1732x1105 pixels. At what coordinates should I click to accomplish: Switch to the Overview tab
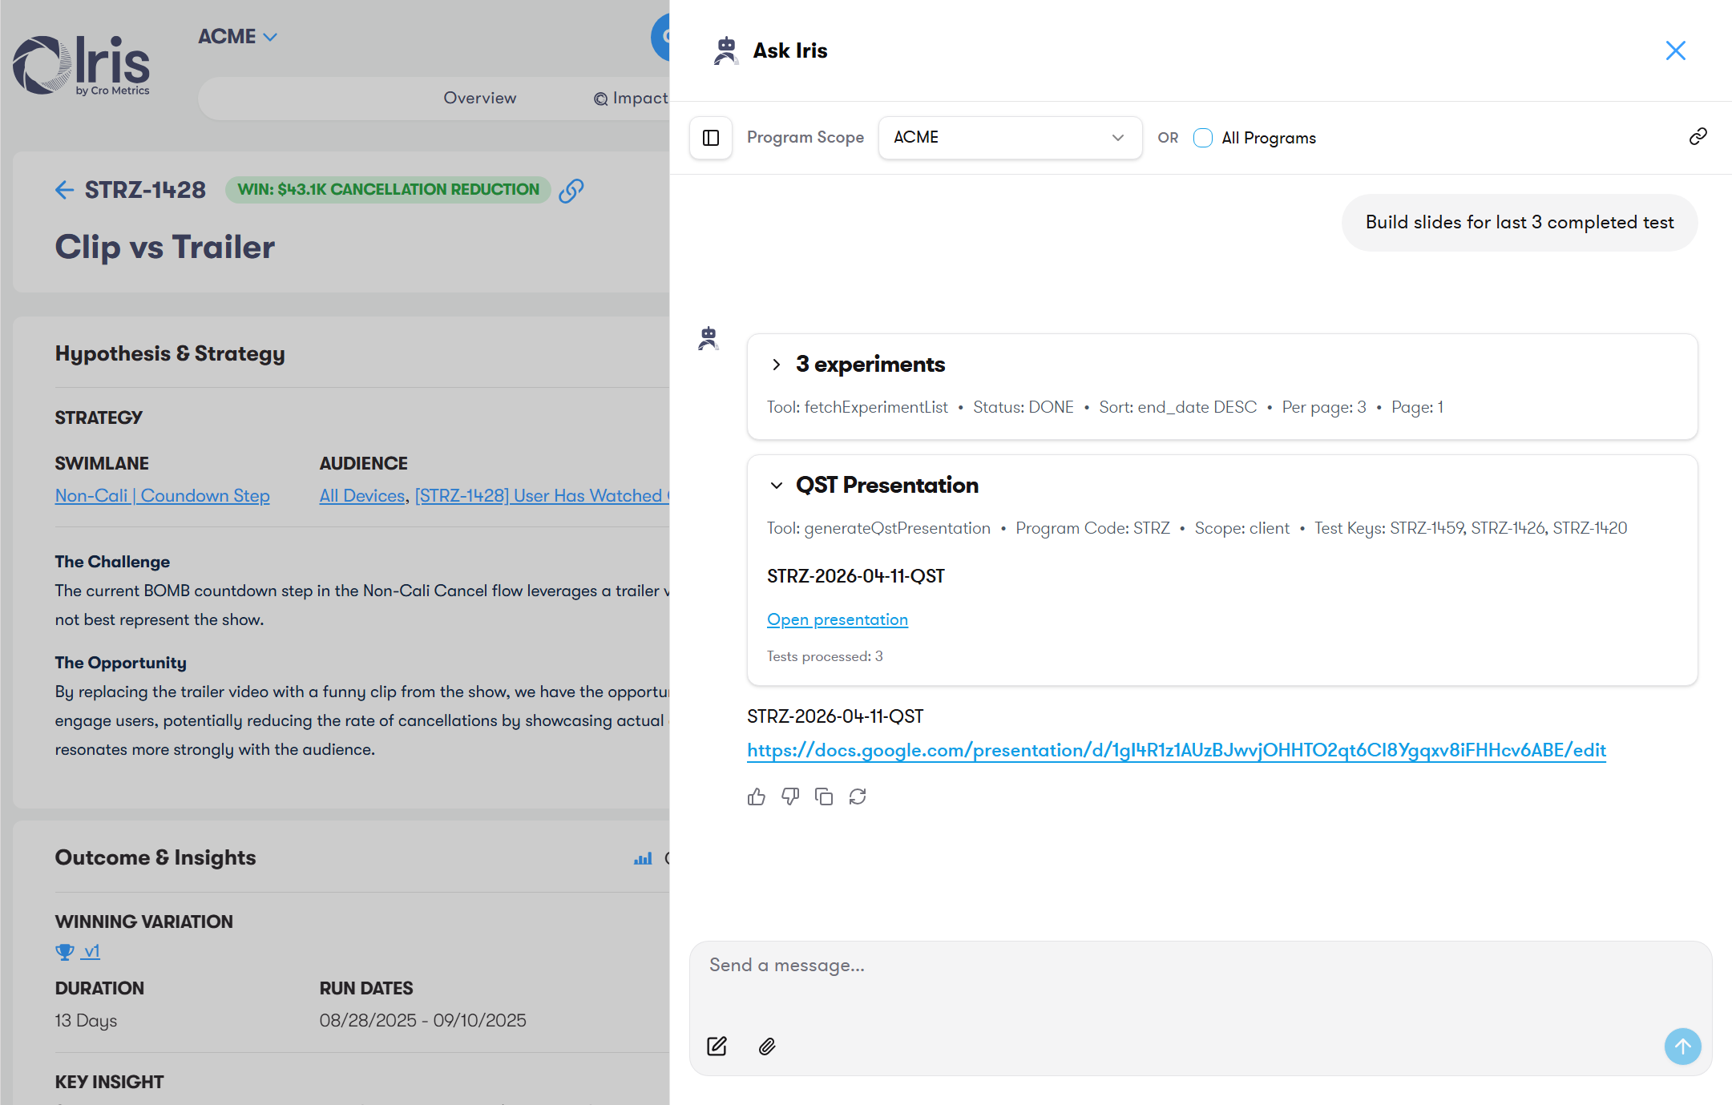coord(479,98)
